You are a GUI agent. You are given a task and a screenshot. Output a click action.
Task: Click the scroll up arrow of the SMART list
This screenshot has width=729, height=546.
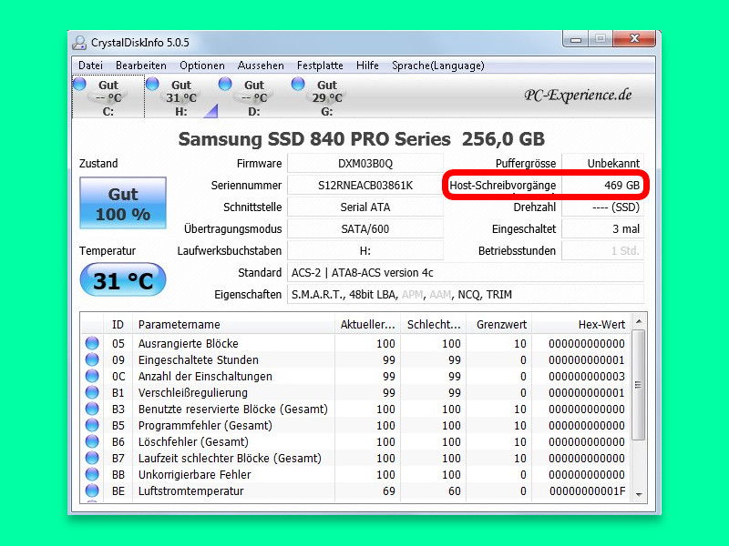639,321
